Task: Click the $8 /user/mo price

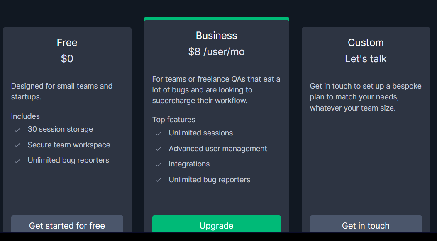Action: 216,52
